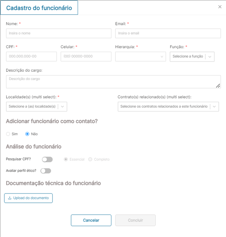Choose the Completo analysis option
Viewport: 226px width, 237px height.
point(90,159)
